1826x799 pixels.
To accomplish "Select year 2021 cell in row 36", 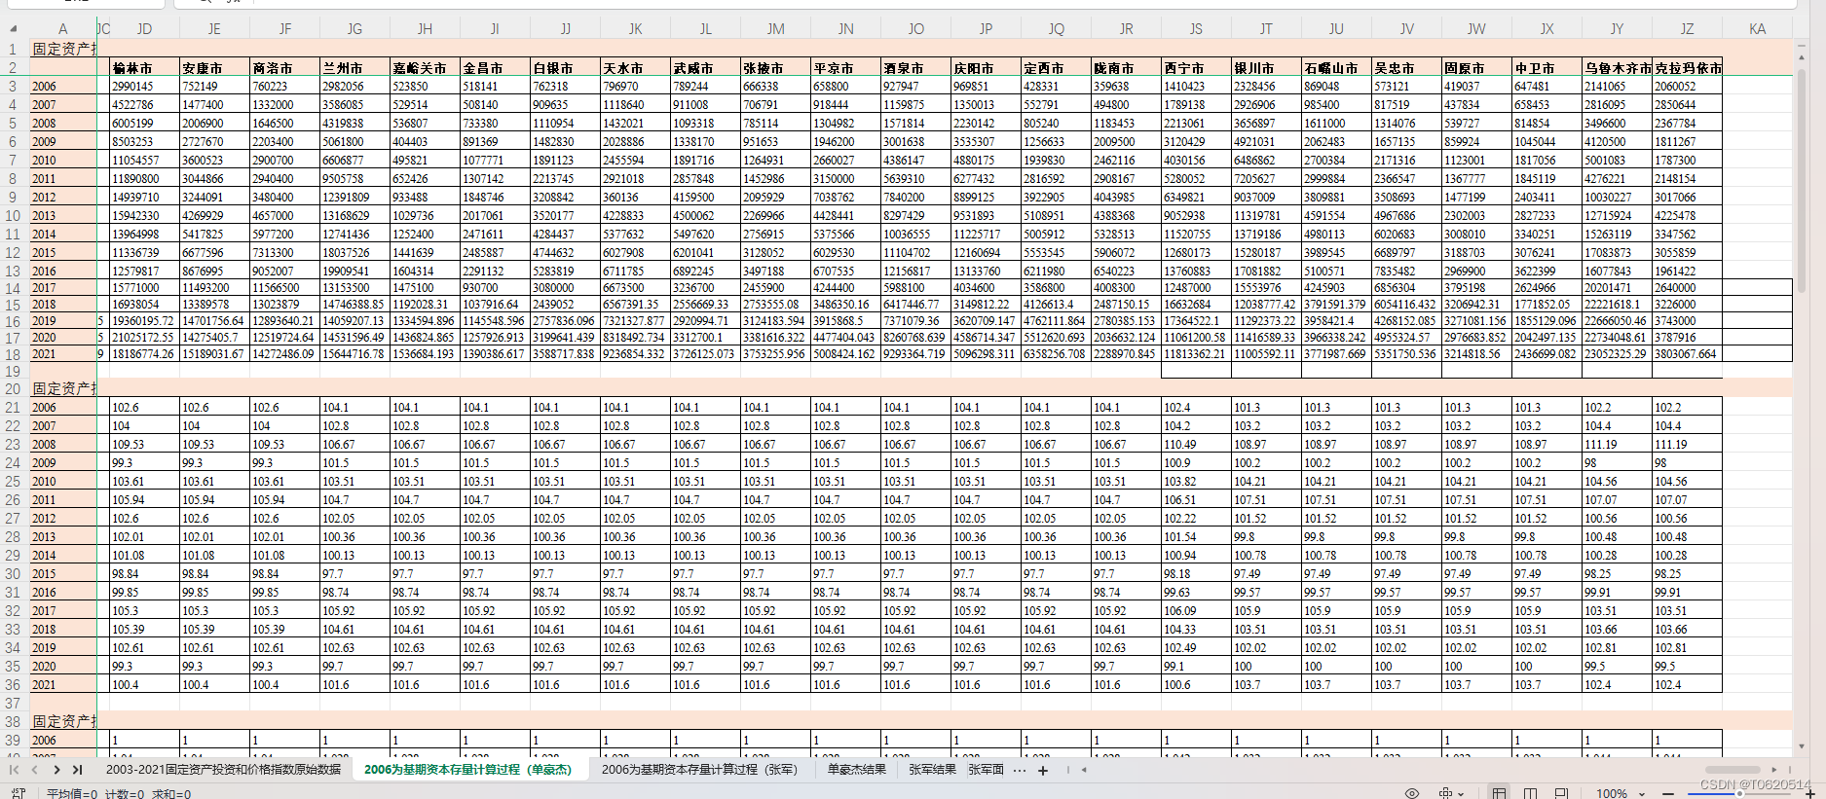I will (63, 684).
